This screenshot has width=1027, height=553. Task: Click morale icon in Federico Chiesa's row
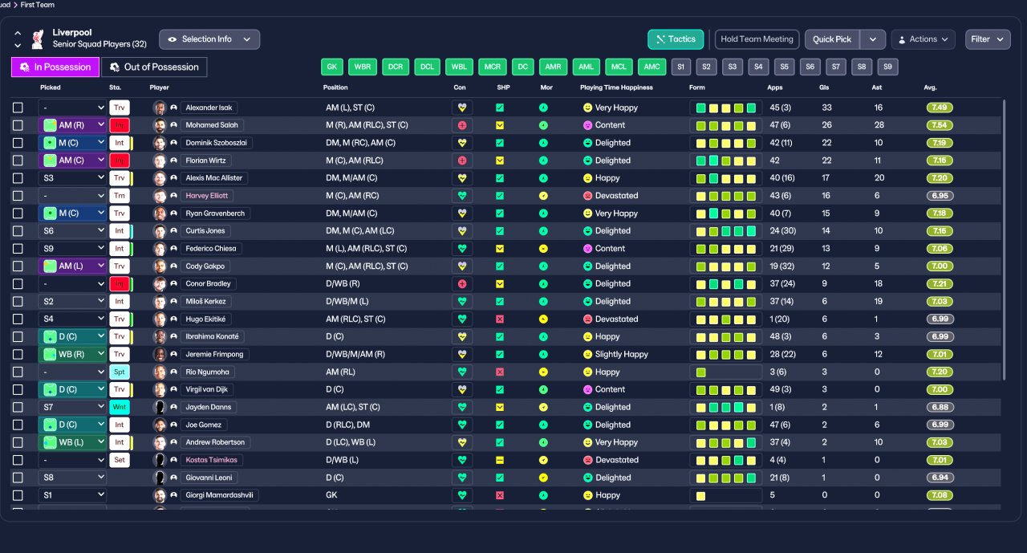click(543, 249)
